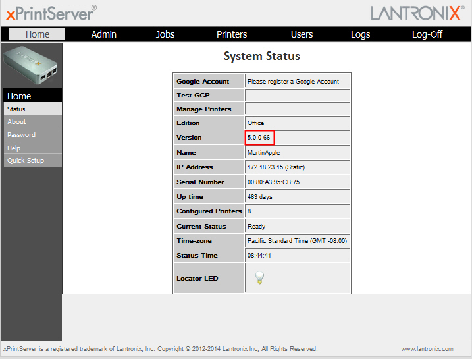Image resolution: width=472 pixels, height=359 pixels.
Task: Select Status in the sidebar
Action: pos(16,109)
